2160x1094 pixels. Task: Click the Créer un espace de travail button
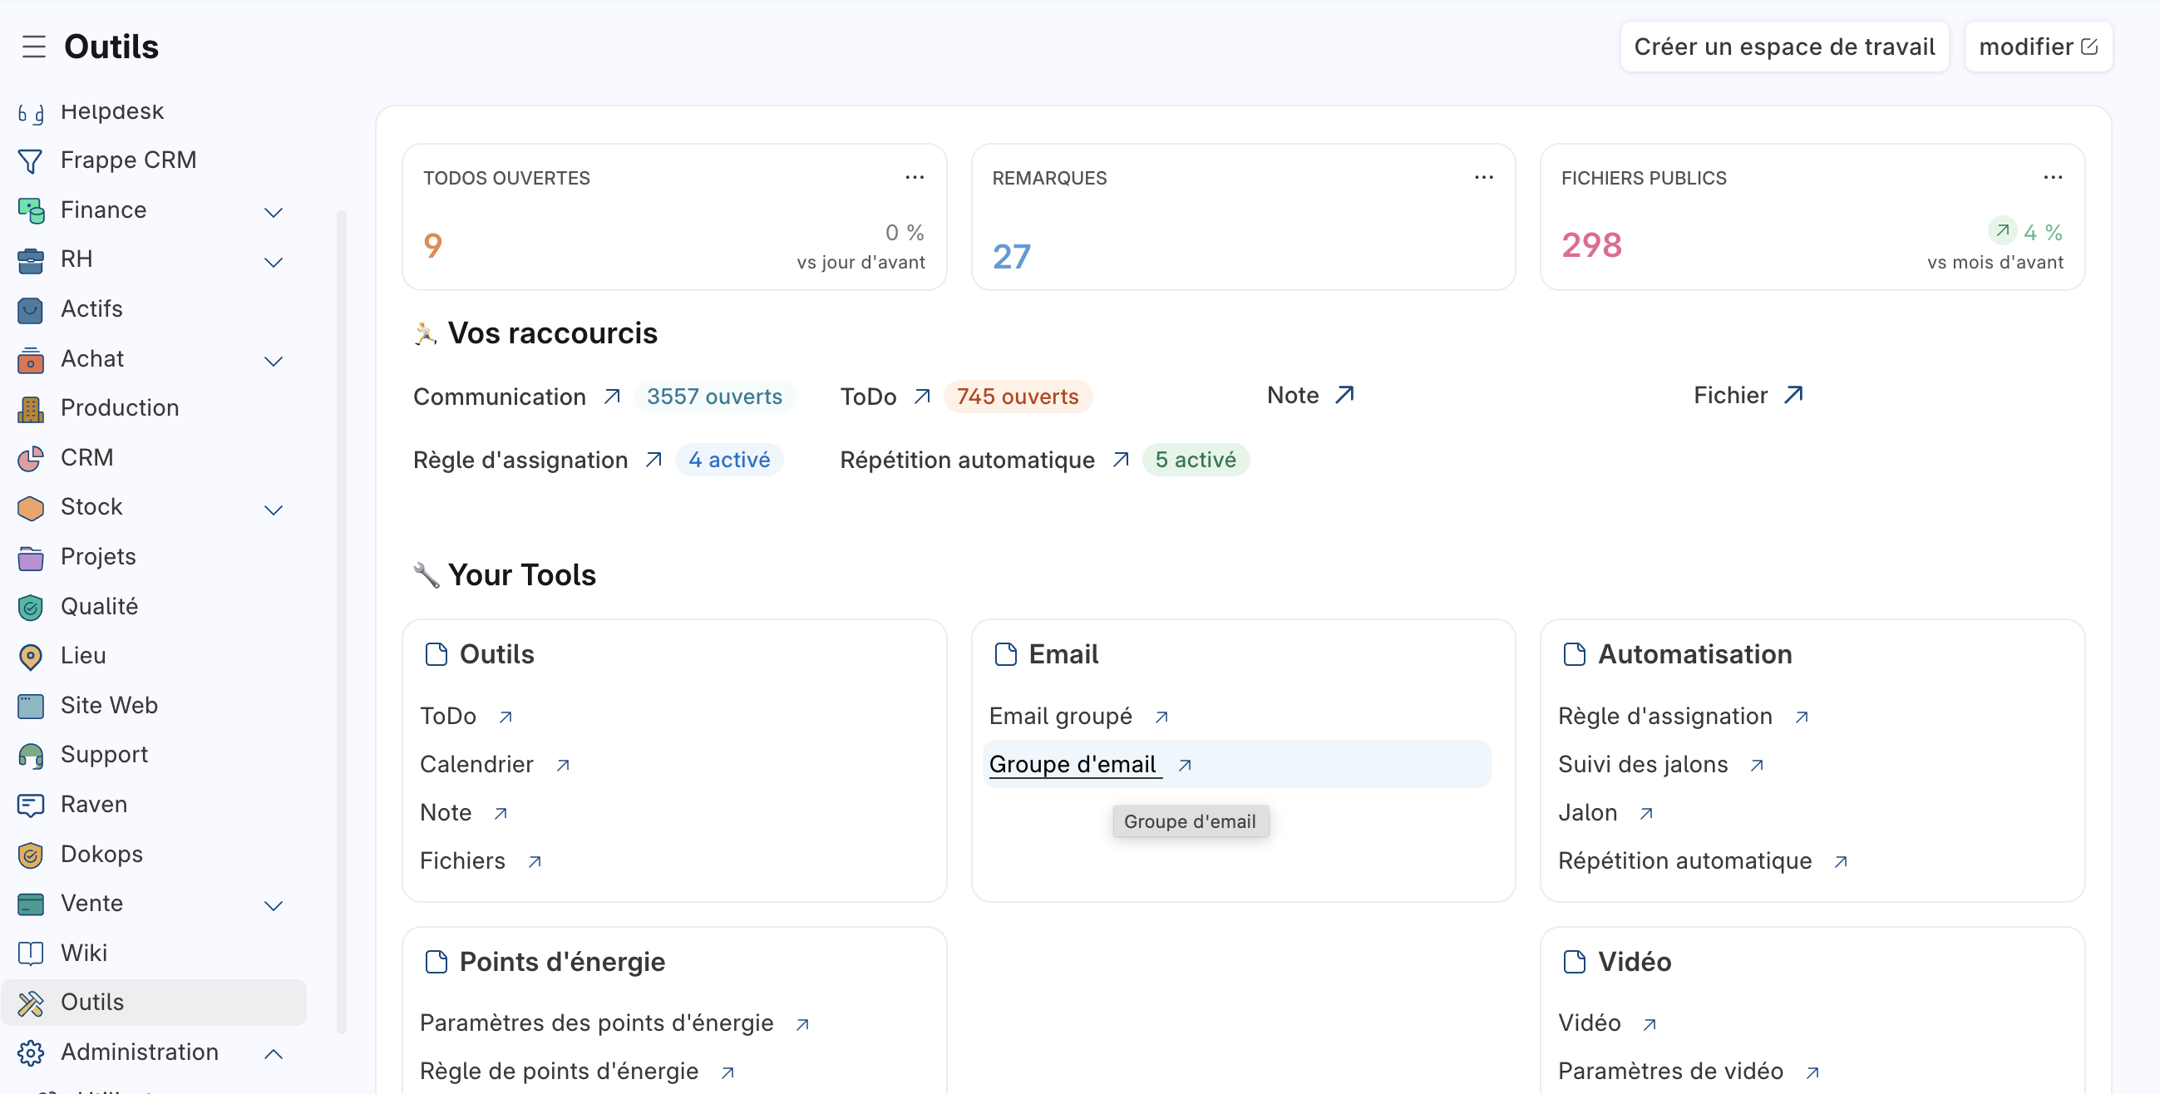pyautogui.click(x=1783, y=46)
